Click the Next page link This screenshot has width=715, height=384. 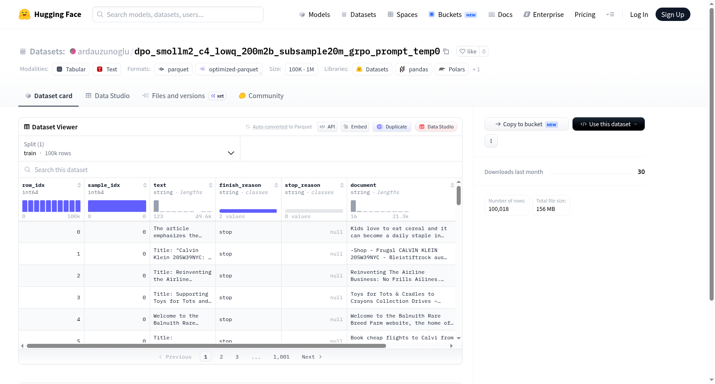pos(312,357)
